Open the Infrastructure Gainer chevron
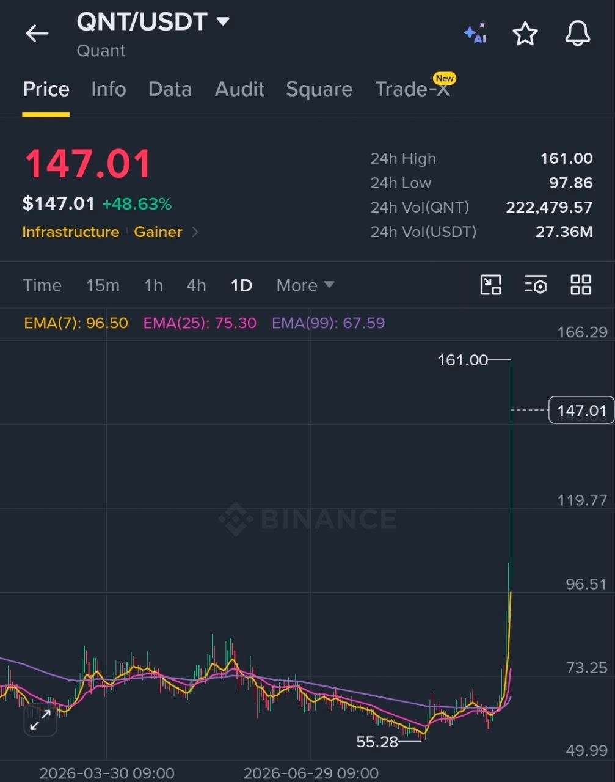The width and height of the screenshot is (615, 782). pos(195,232)
